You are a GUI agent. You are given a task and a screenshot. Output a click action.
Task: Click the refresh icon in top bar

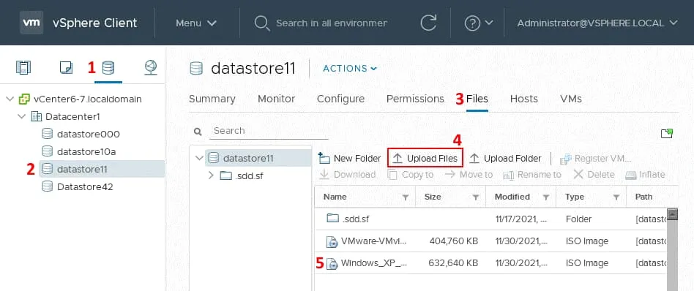pyautogui.click(x=428, y=23)
